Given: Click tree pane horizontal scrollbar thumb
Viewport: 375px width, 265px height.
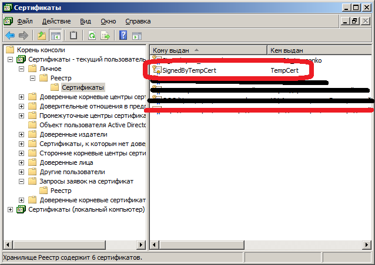Looking at the screenshot, I should (x=59, y=244).
